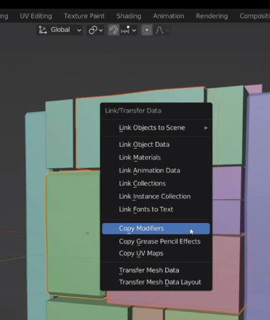Open the Animation workspace tab
Viewport: 270px width, 320px height.
click(169, 16)
